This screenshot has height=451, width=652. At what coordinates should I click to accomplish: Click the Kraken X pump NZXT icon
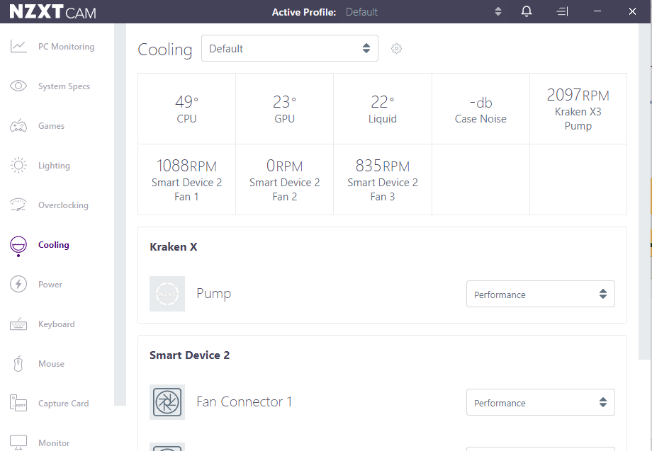tap(167, 294)
